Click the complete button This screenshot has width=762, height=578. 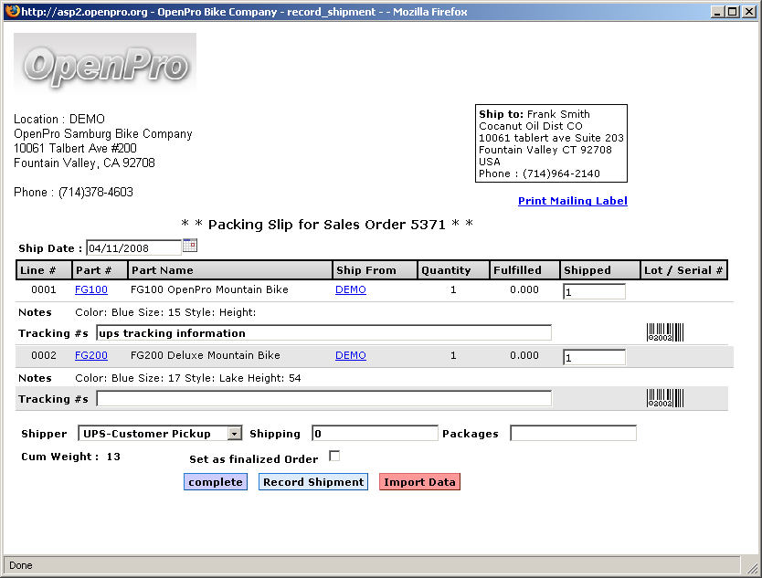coord(216,482)
